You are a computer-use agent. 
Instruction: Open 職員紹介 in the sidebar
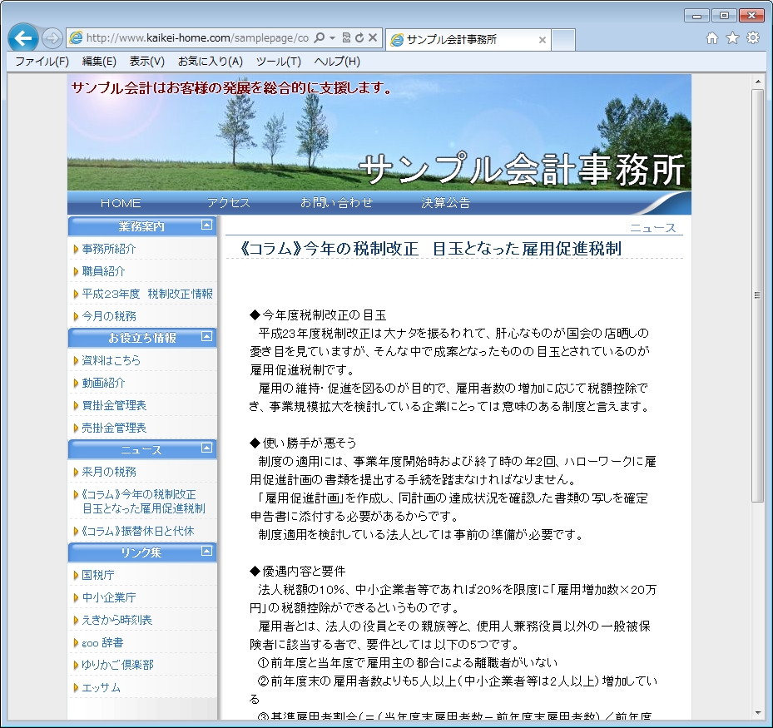[x=103, y=271]
